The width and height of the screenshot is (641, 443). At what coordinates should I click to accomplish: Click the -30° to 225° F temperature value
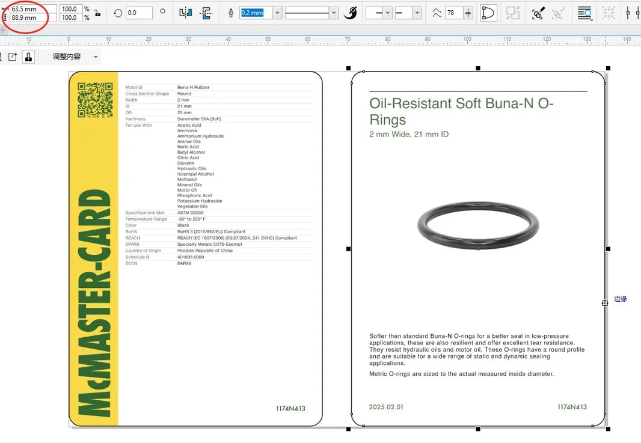click(x=191, y=219)
